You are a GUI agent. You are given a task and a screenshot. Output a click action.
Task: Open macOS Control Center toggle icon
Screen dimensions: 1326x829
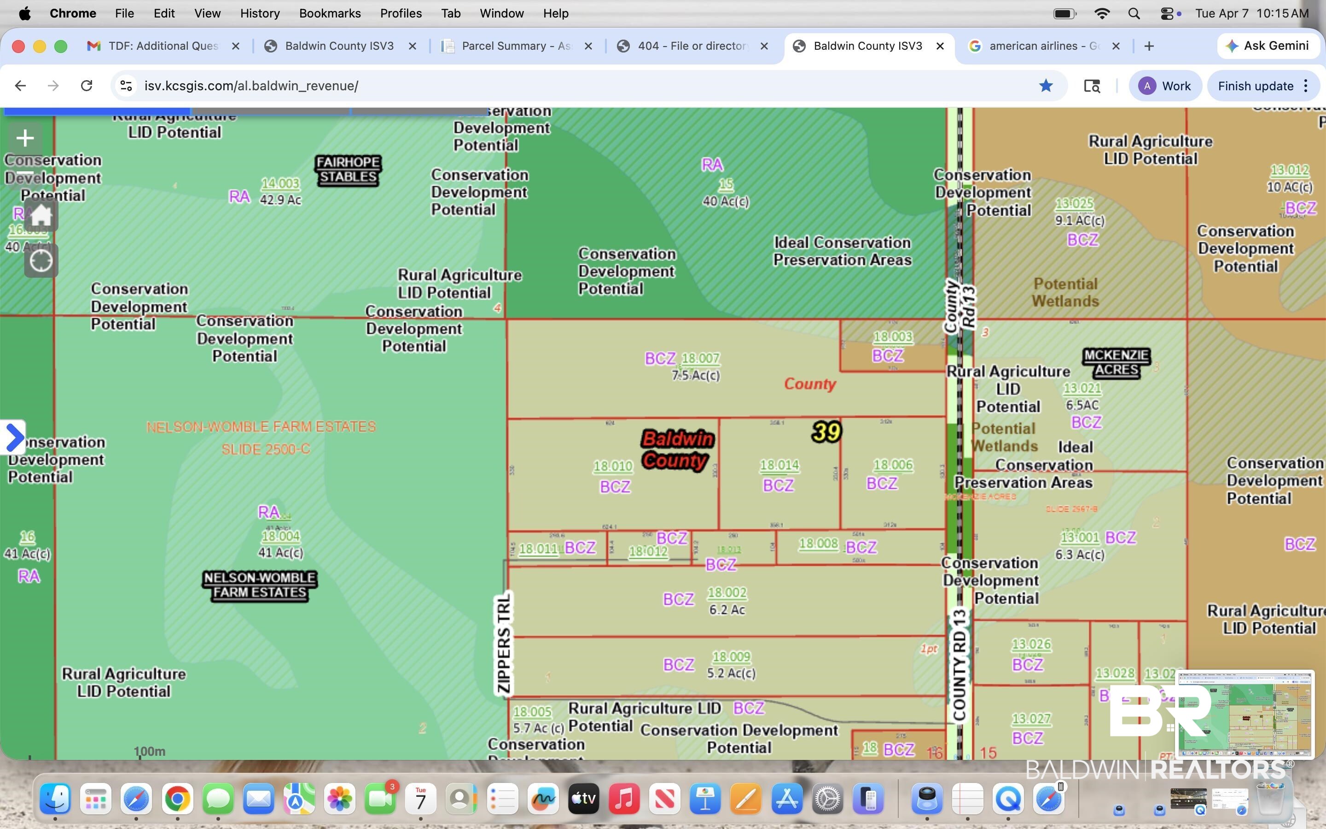[x=1167, y=13]
